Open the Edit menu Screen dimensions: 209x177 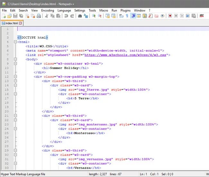point(13,10)
